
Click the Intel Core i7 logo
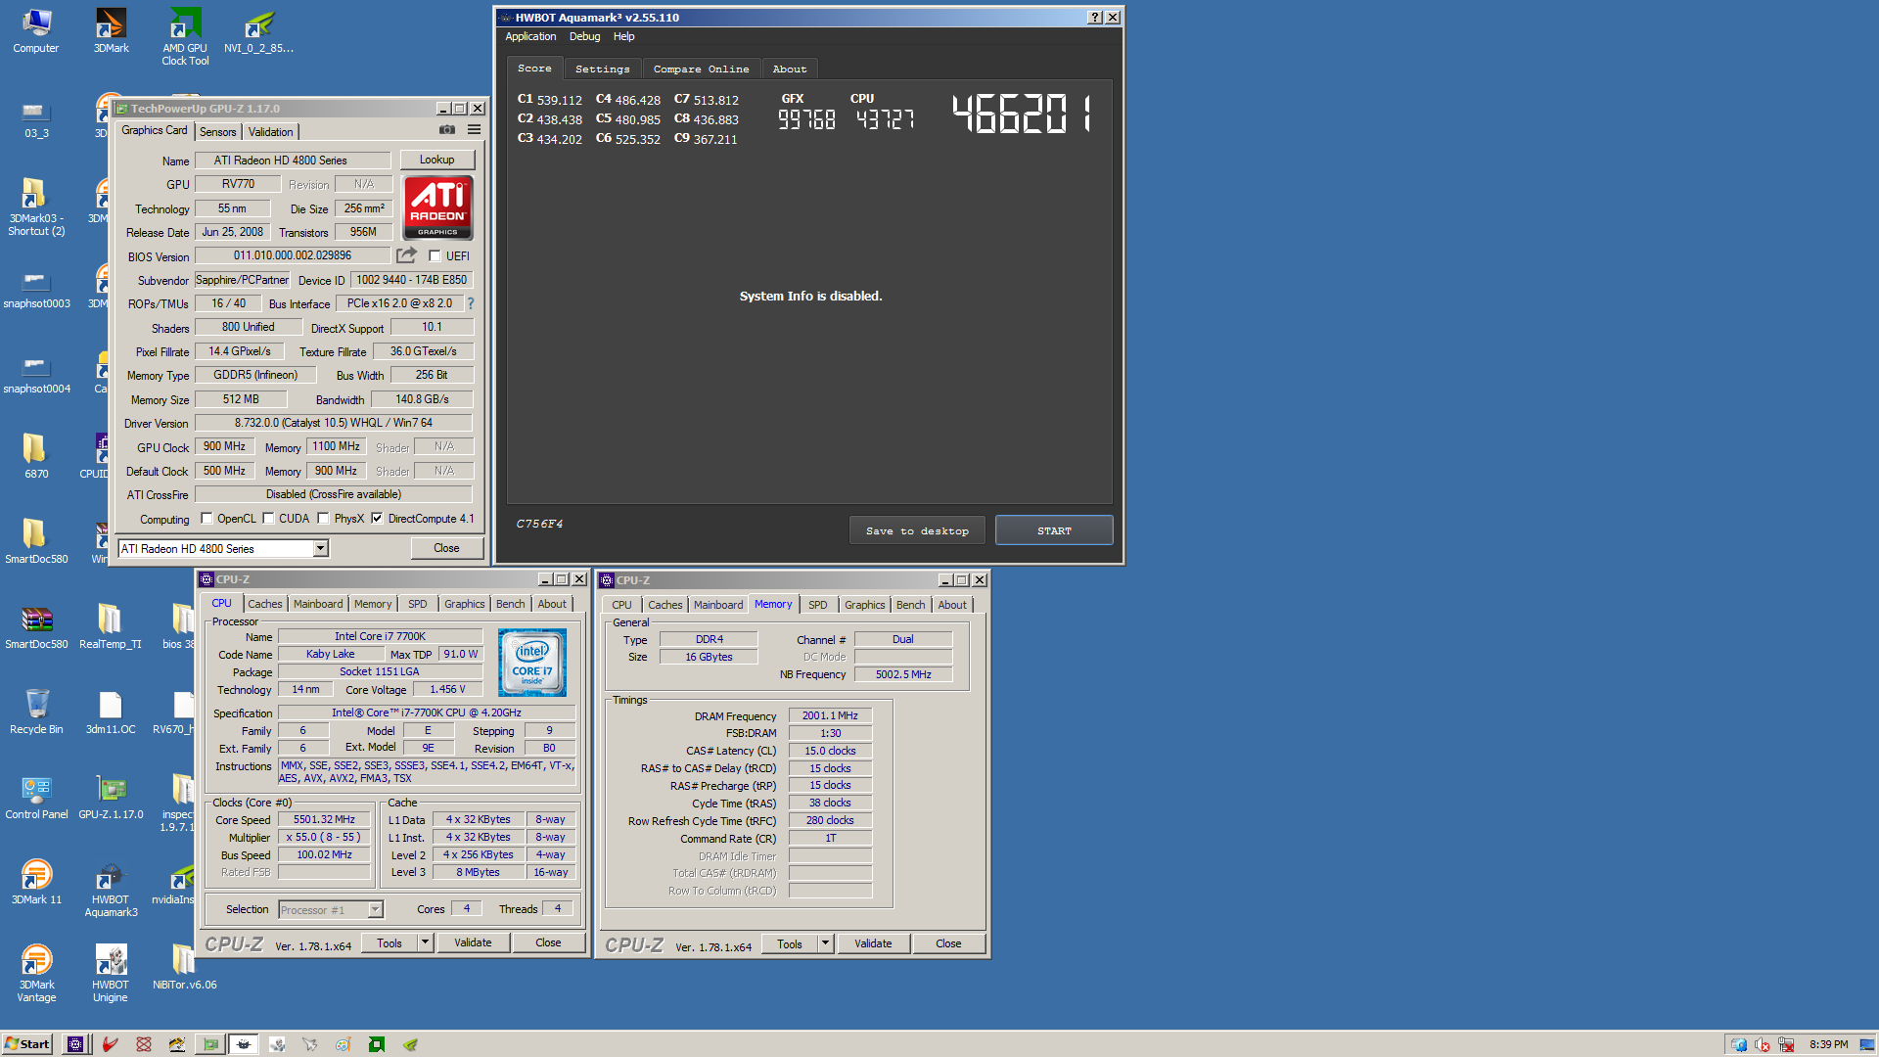point(531,663)
